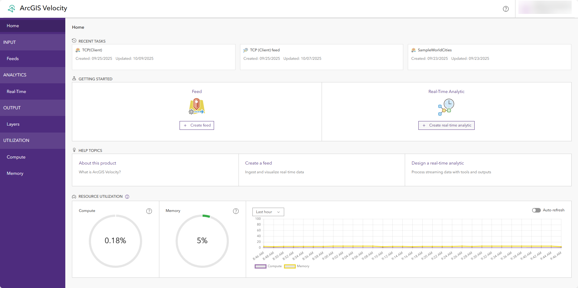Click the Real-Time Analytic clock illustration

[446, 107]
